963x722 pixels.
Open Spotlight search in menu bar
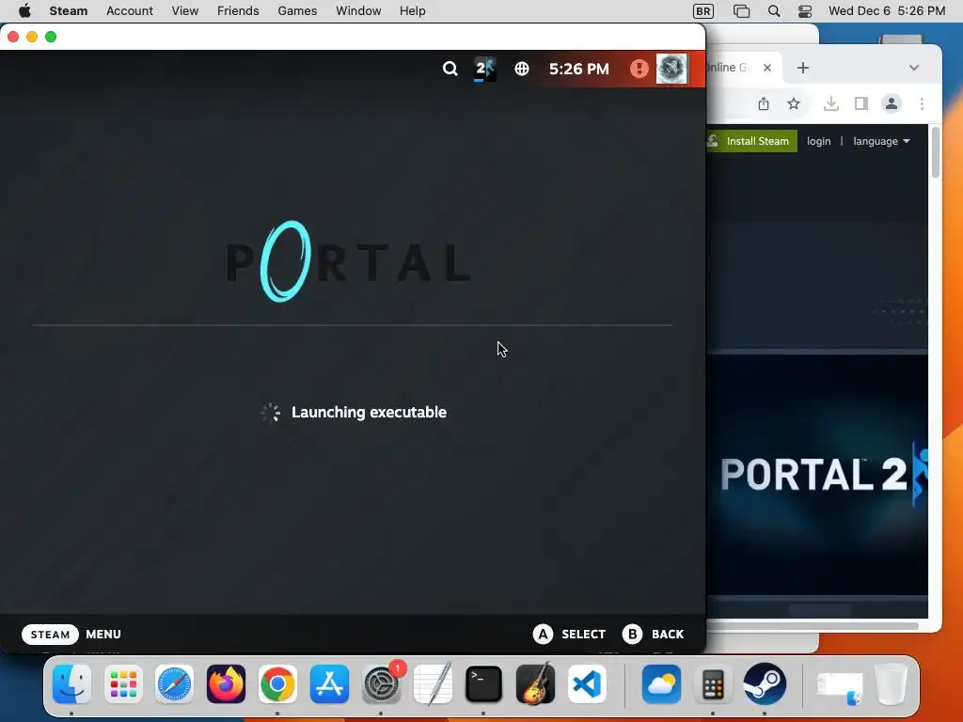pyautogui.click(x=774, y=11)
